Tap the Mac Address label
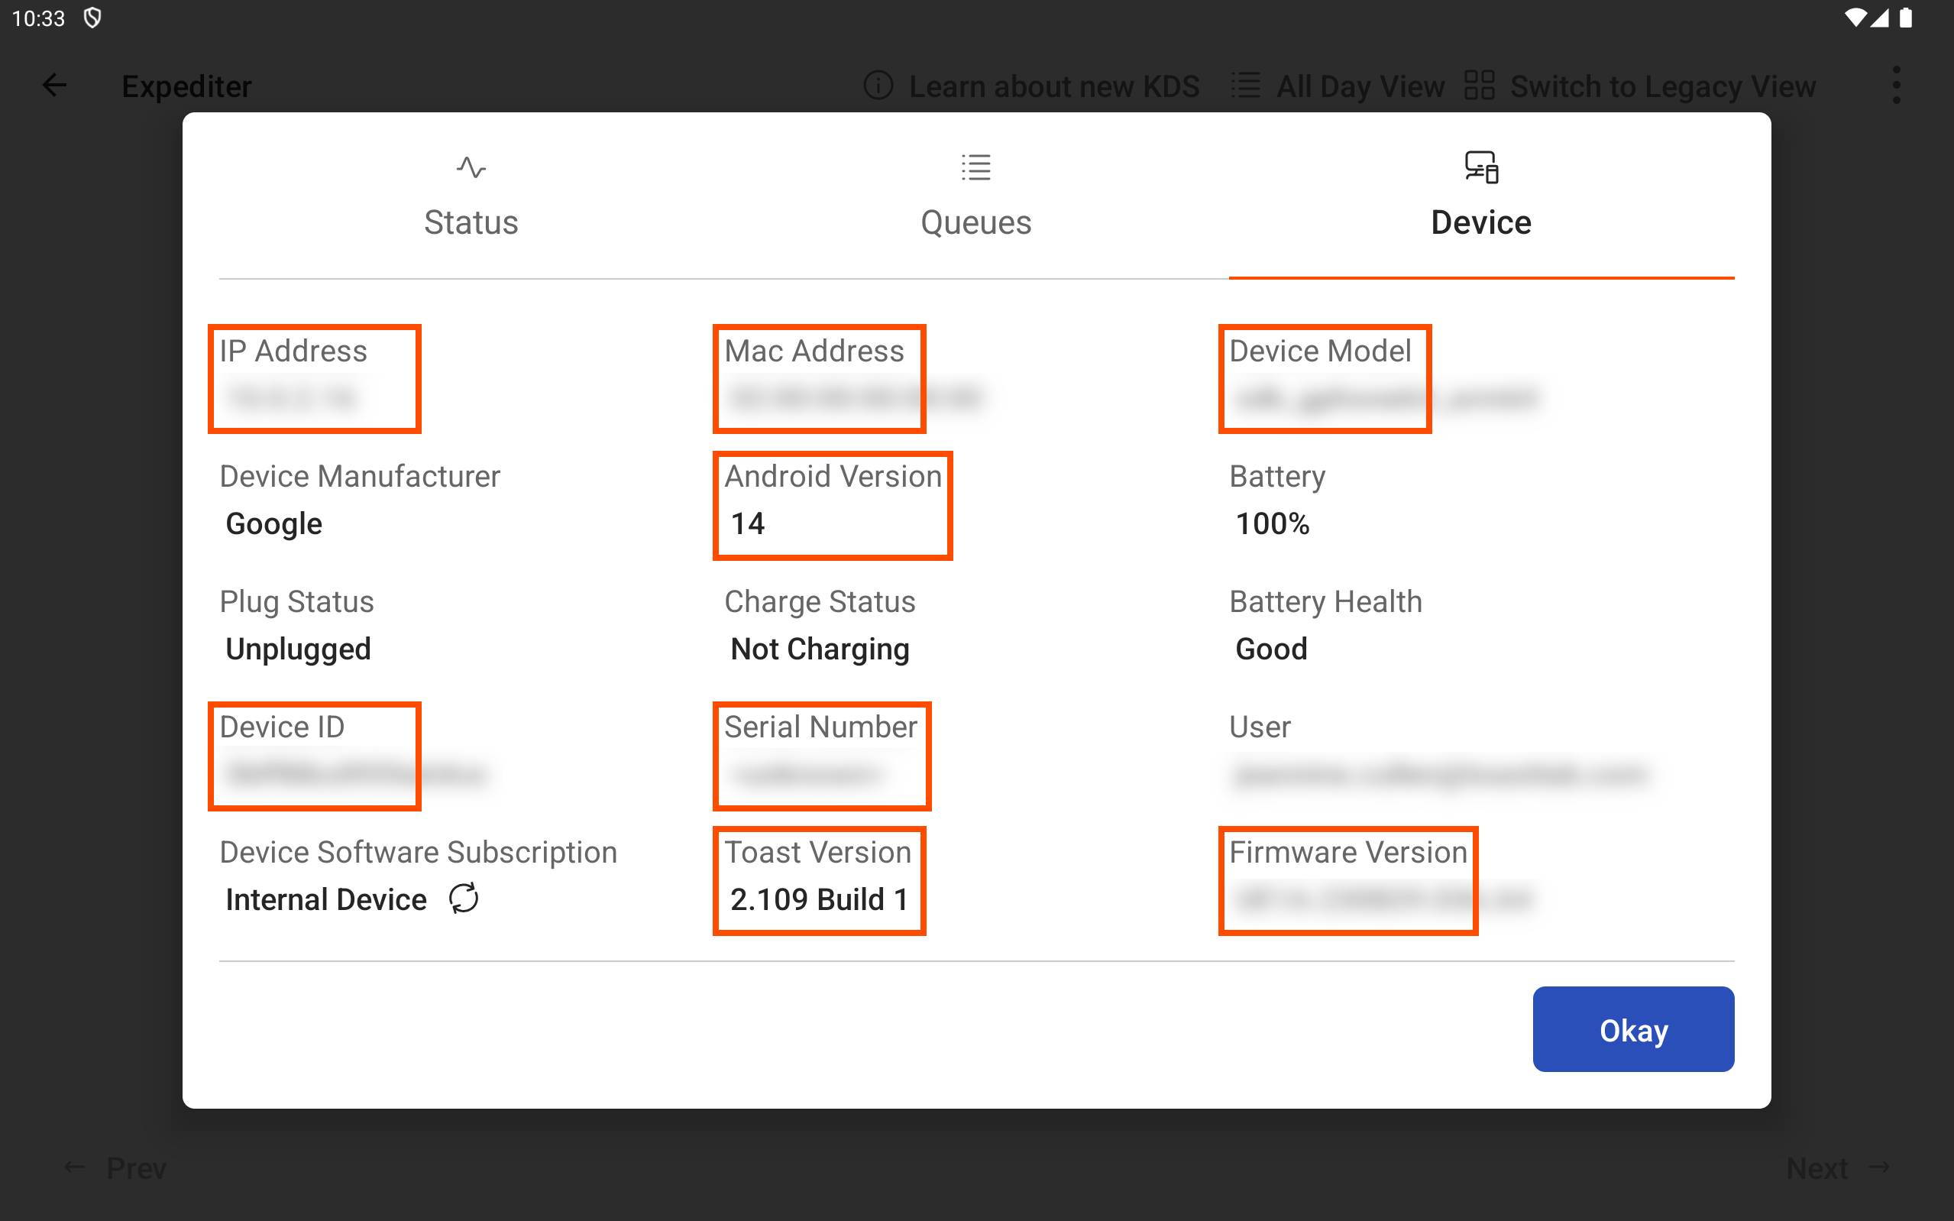The width and height of the screenshot is (1954, 1221). 814,351
